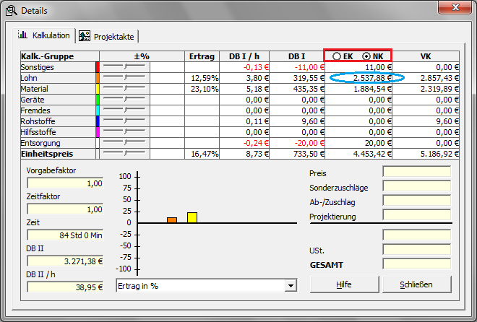Open the Ertrag in % dropdown
Viewport: 477px width, 322px height.
tap(291, 286)
